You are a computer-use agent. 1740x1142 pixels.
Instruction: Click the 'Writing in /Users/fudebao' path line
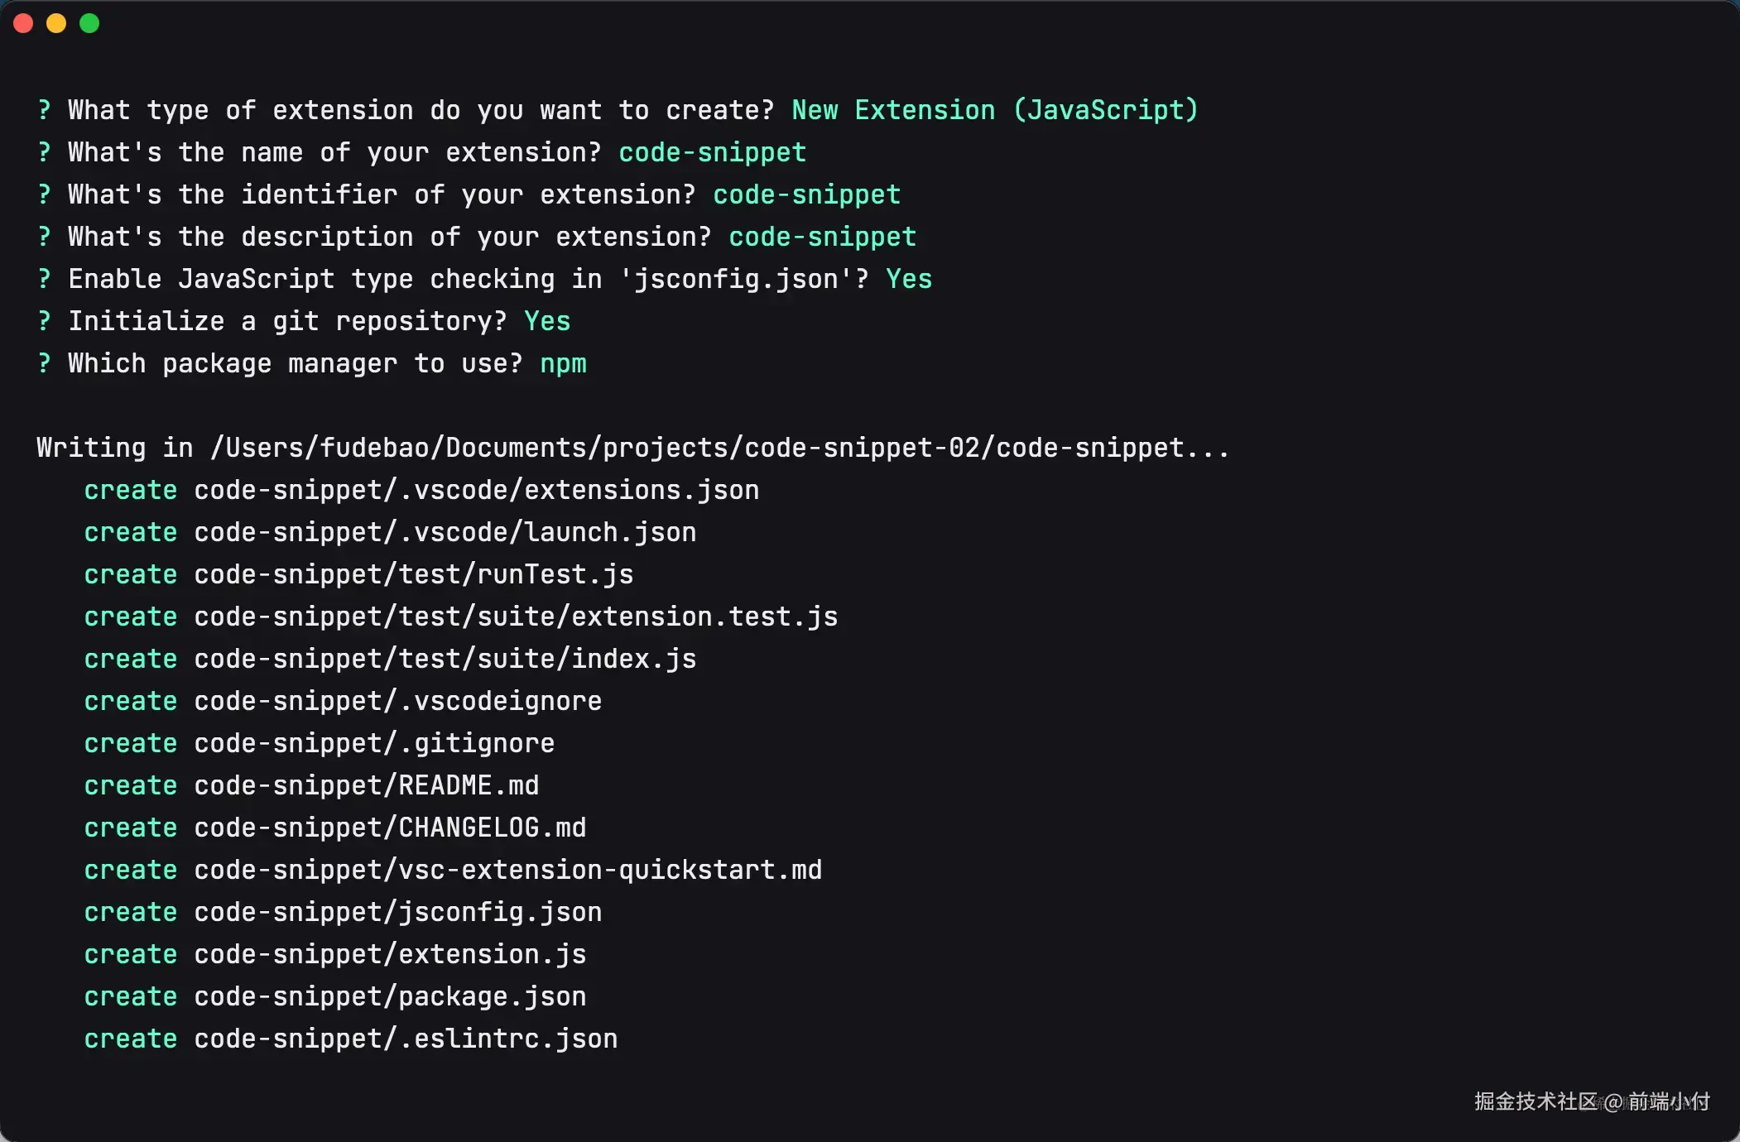[x=632, y=448]
